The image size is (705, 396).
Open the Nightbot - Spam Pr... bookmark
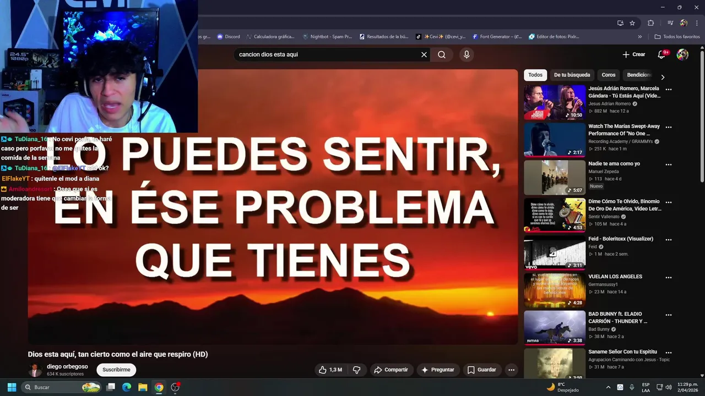327,37
